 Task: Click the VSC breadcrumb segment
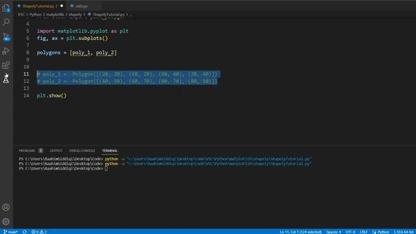pos(21,14)
